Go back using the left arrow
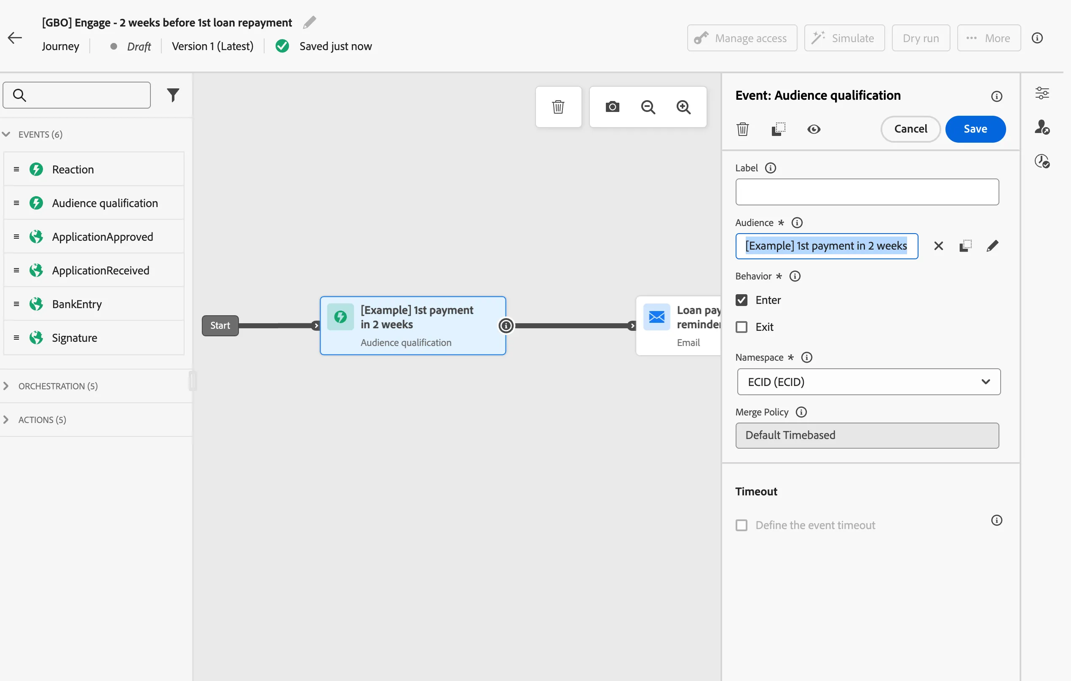The height and width of the screenshot is (681, 1071). (x=15, y=38)
